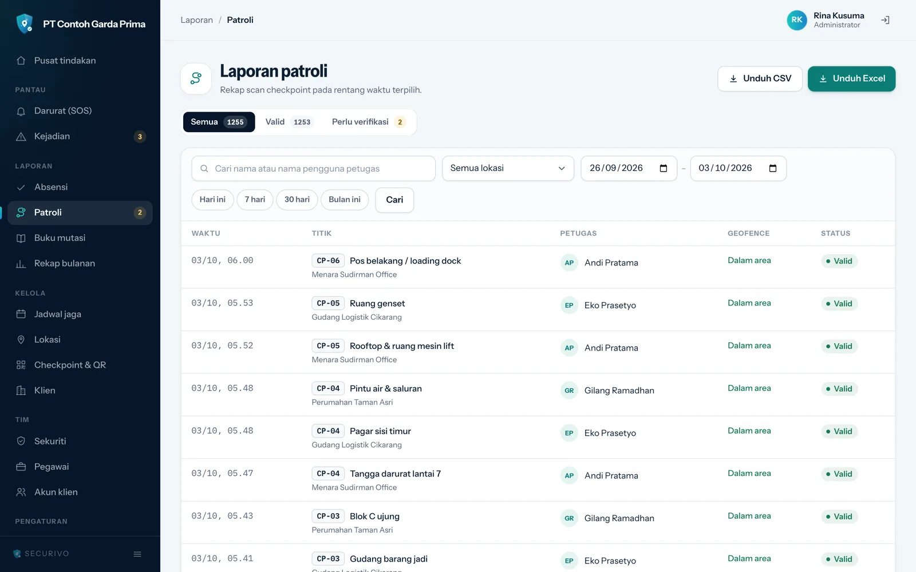Click the Akun klien users icon
This screenshot has height=572, width=916.
[21, 492]
